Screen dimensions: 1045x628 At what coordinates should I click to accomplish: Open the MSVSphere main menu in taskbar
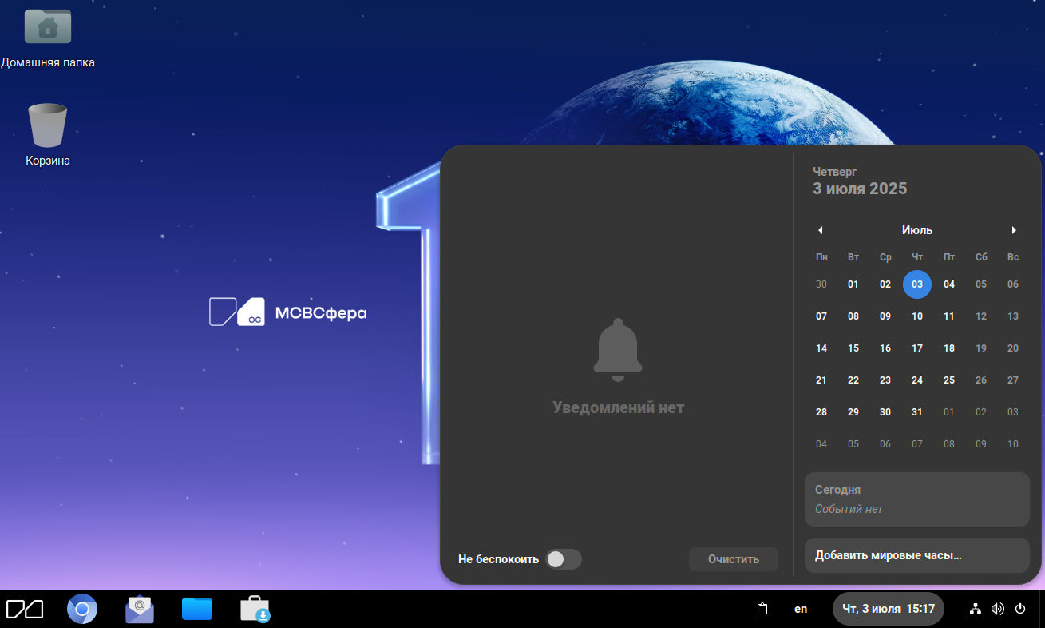click(25, 610)
